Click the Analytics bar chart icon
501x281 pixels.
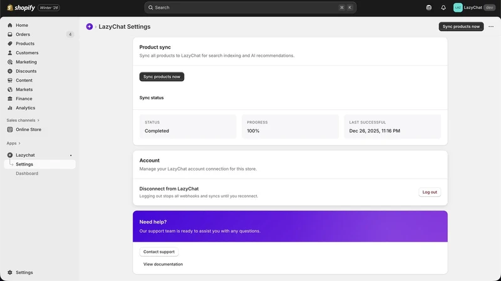pos(10,108)
